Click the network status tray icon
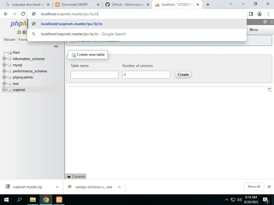This screenshot has width=274, height=205. (233, 200)
